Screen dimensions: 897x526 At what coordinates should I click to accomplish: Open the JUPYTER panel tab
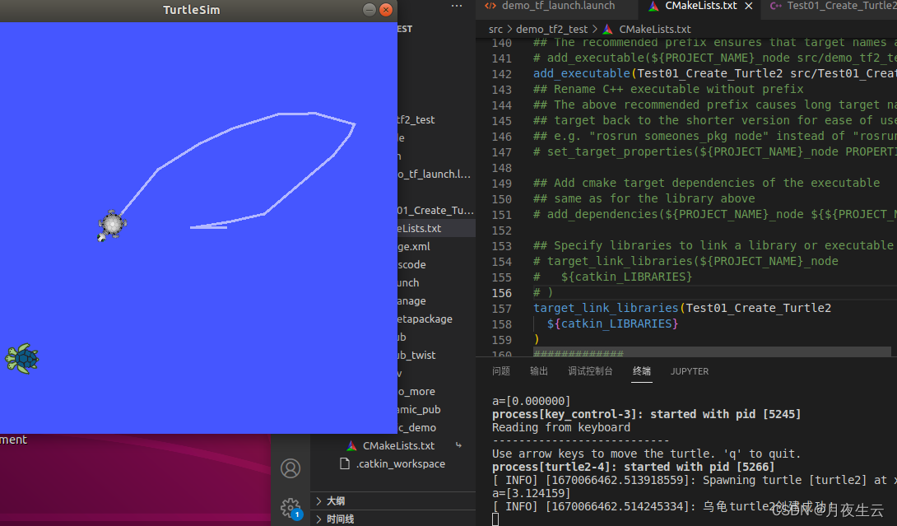690,371
